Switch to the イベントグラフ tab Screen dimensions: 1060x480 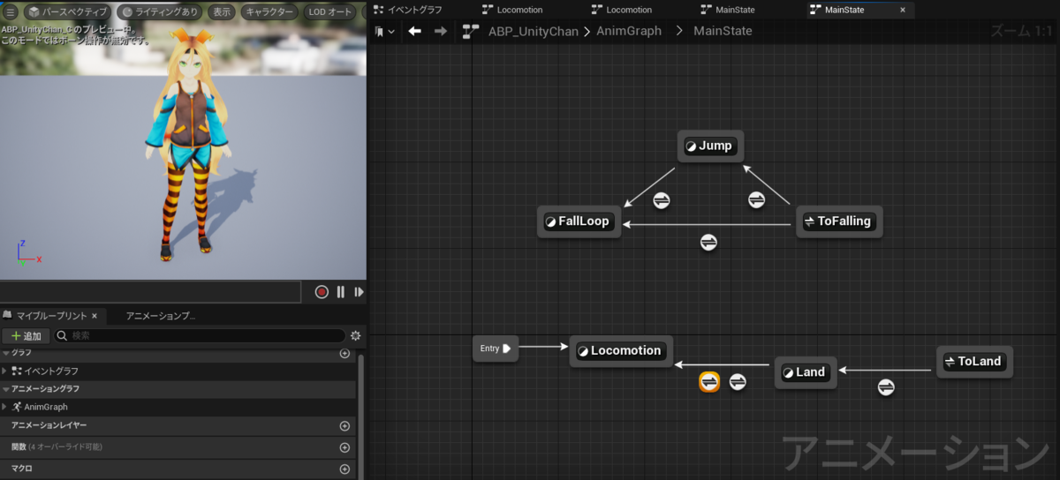tap(408, 10)
